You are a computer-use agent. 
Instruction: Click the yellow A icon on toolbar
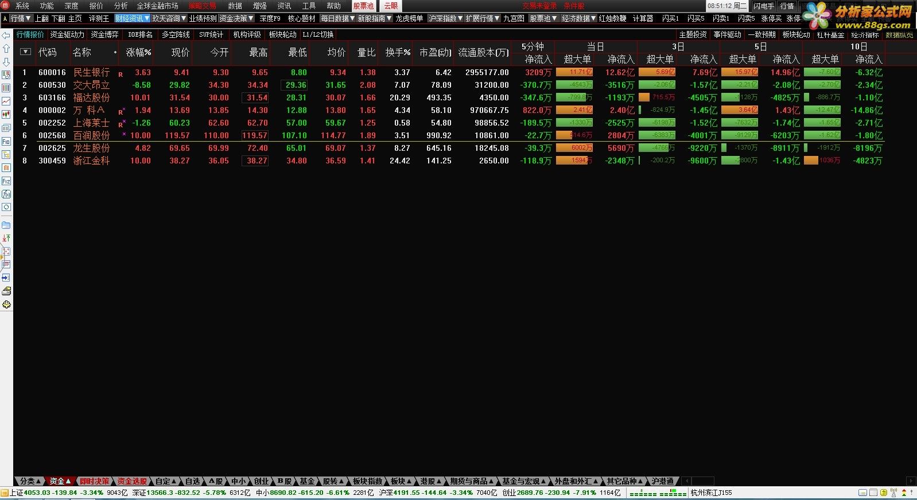click(5, 18)
